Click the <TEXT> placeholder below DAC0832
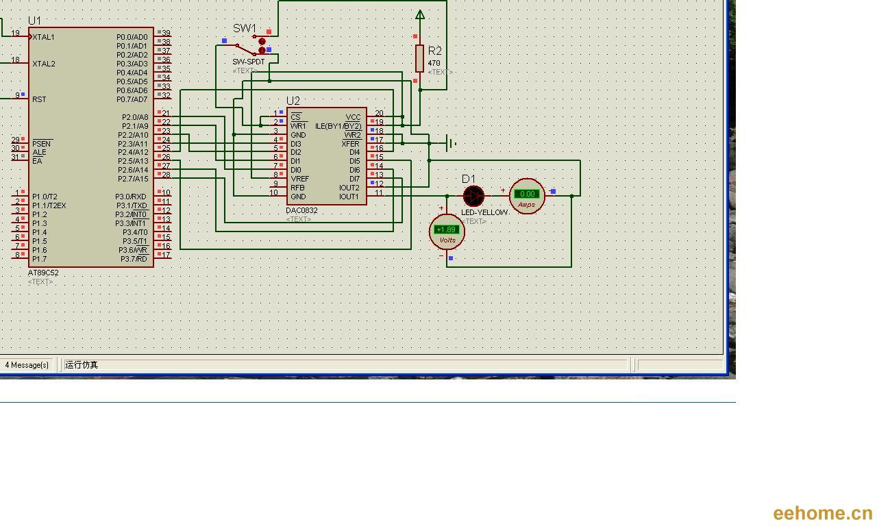Image resolution: width=877 pixels, height=526 pixels. [299, 219]
